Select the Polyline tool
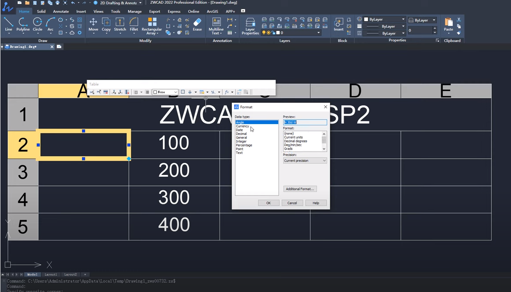The height and width of the screenshot is (292, 511). 23,25
